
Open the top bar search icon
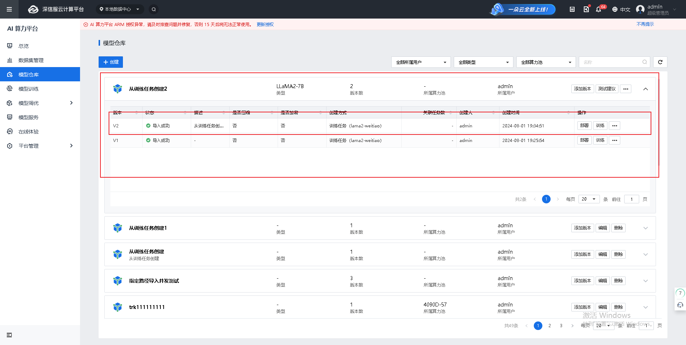[x=154, y=9]
